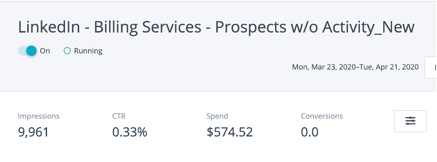Select the Spend metric label
Image resolution: width=437 pixels, height=162 pixels.
(x=217, y=116)
